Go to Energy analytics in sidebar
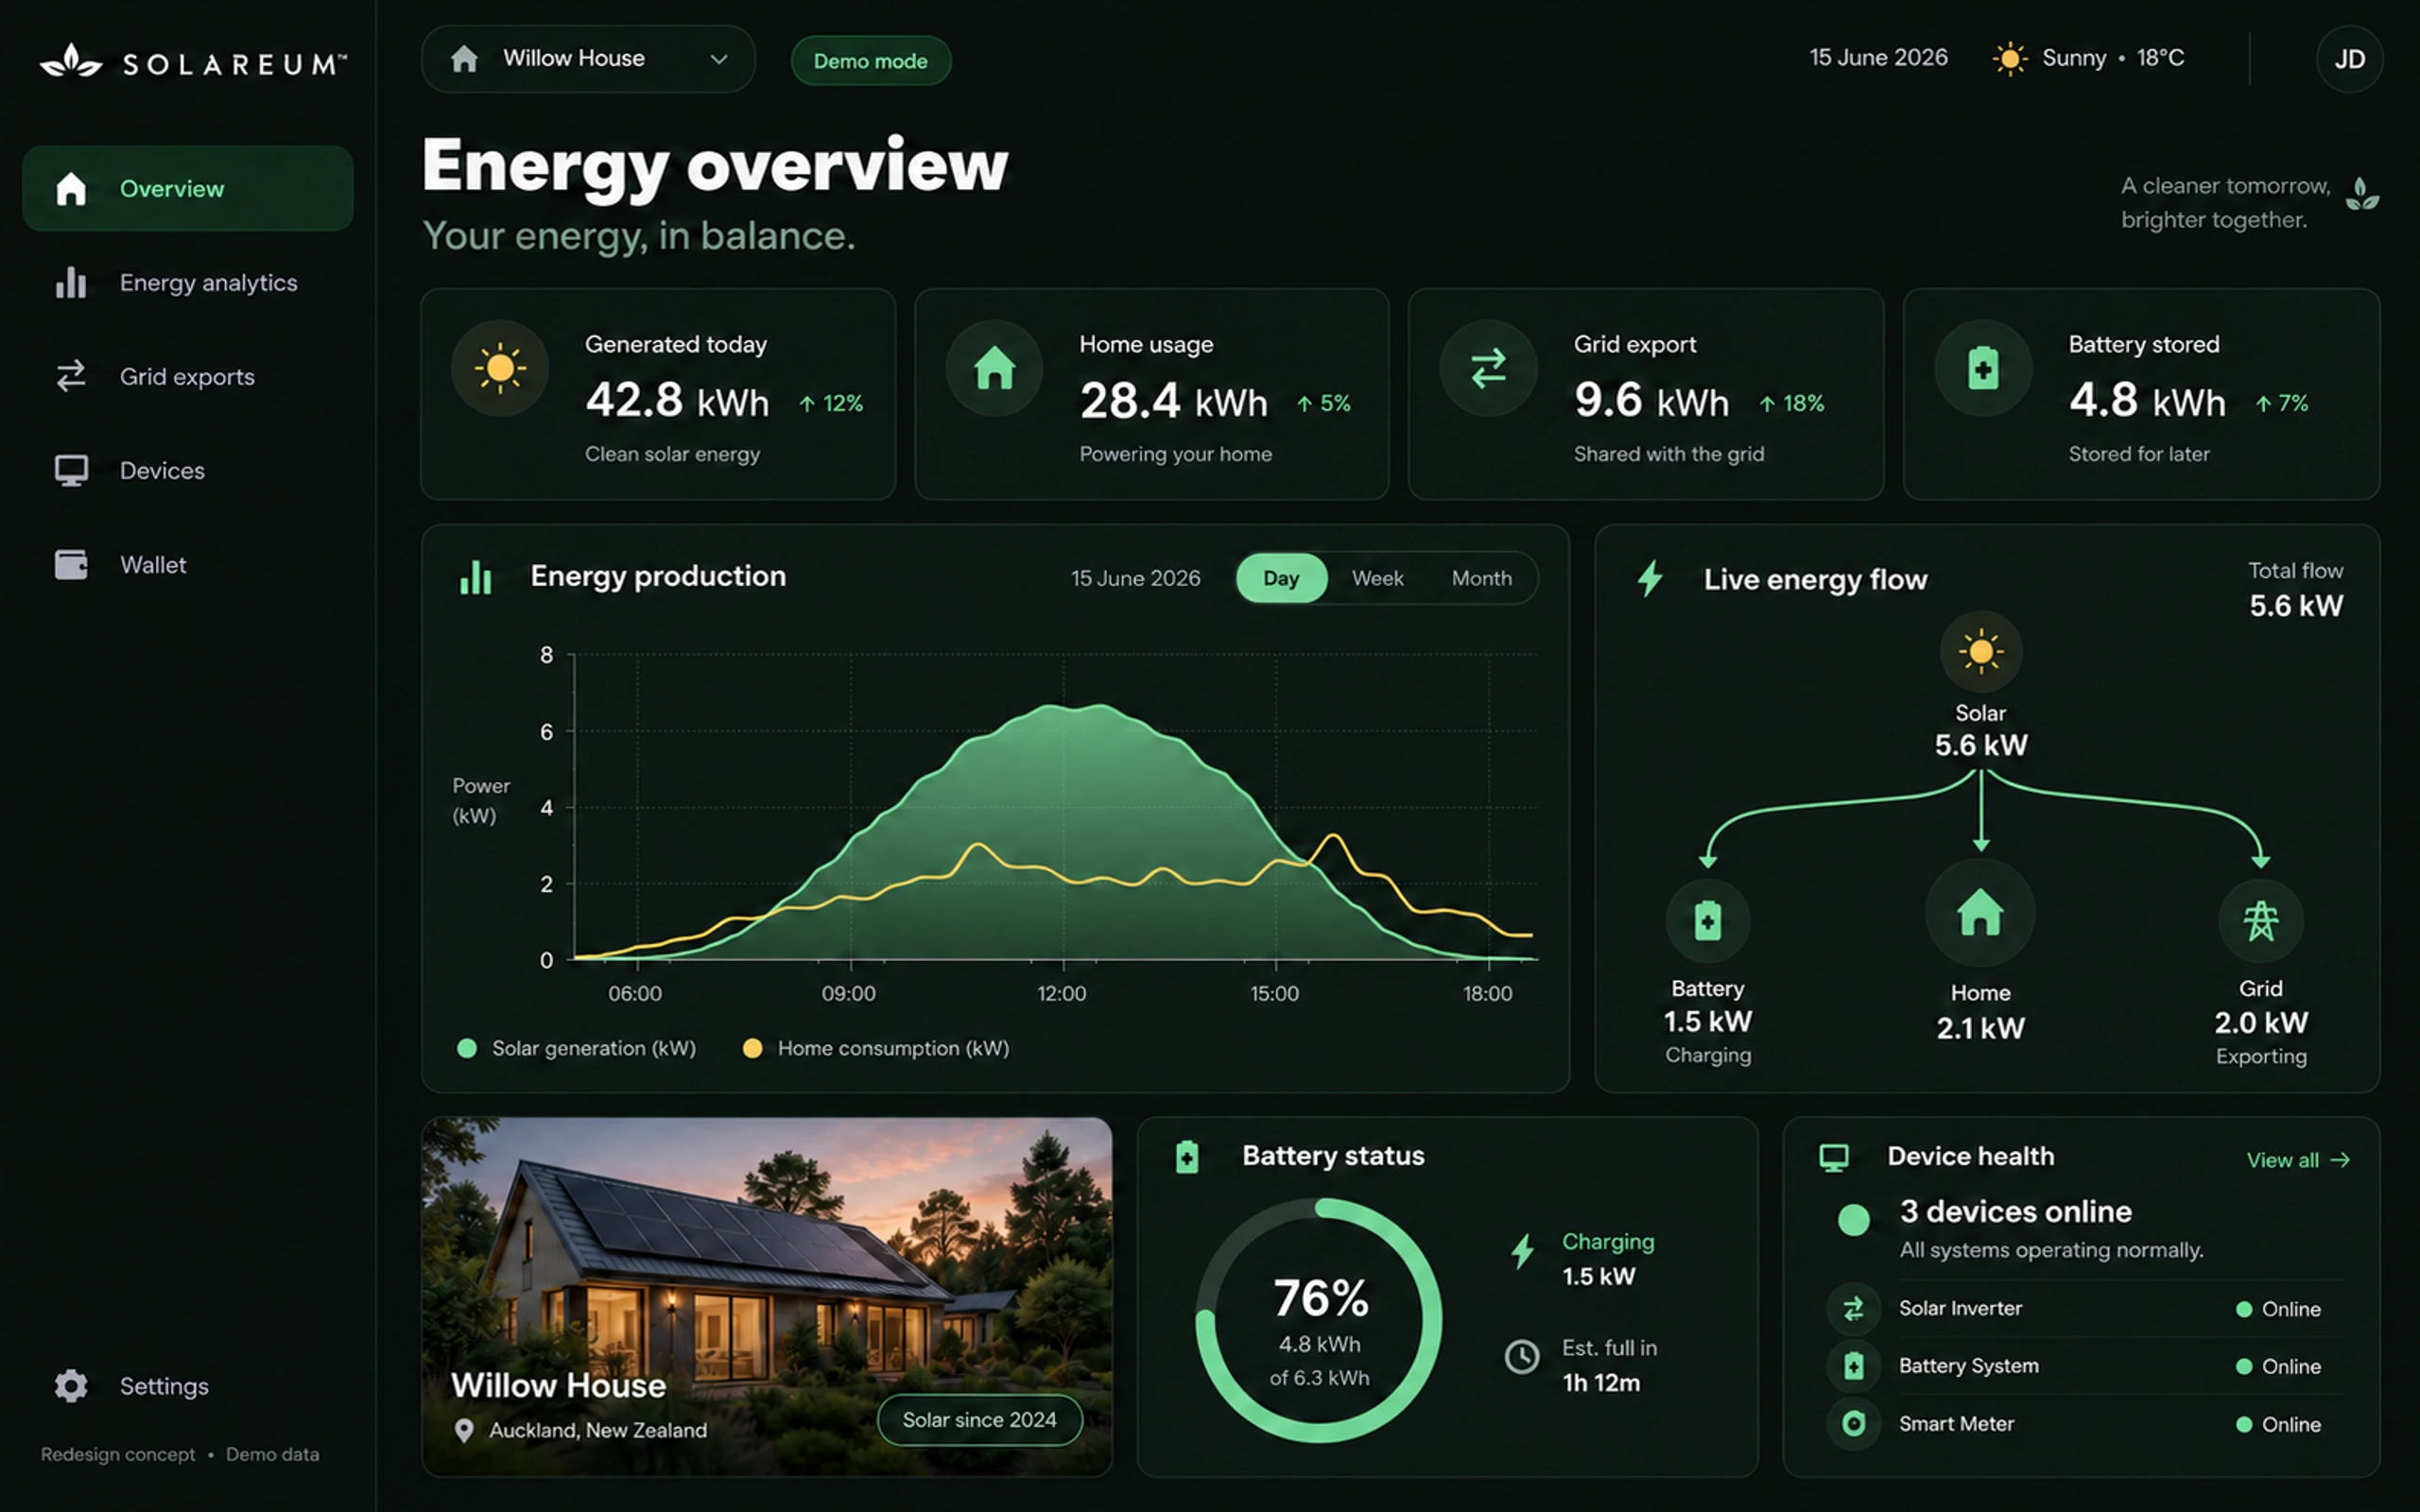This screenshot has width=2420, height=1512. coord(188,282)
